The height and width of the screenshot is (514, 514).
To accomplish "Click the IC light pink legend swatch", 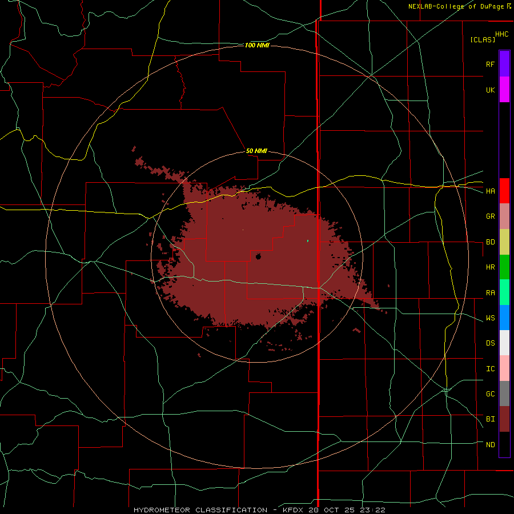I will tap(504, 368).
